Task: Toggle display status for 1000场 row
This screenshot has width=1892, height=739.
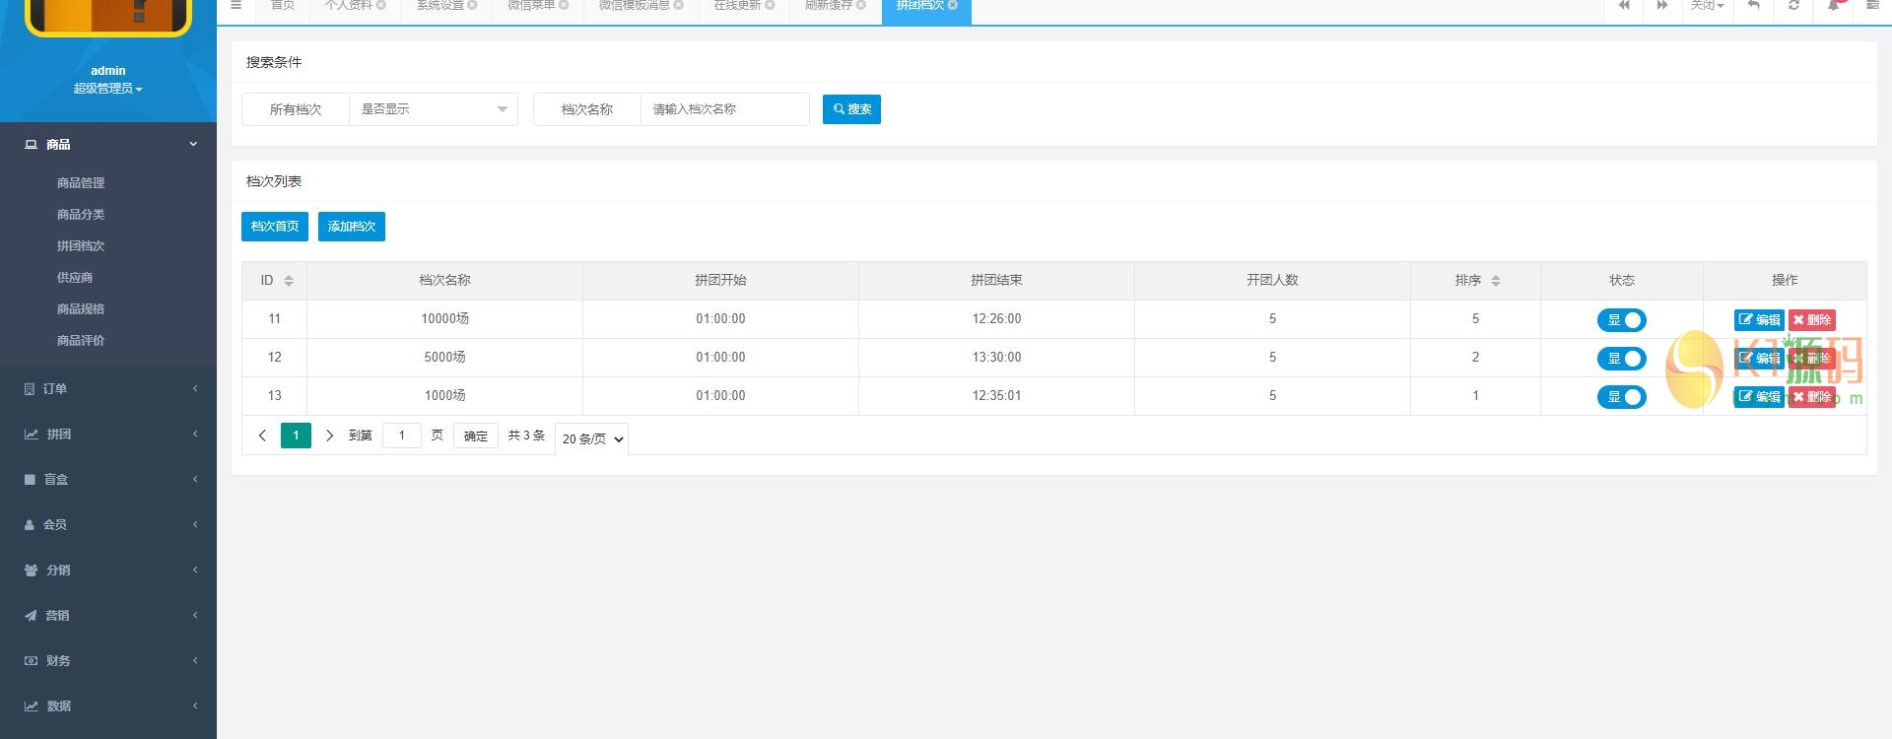Action: click(1621, 397)
